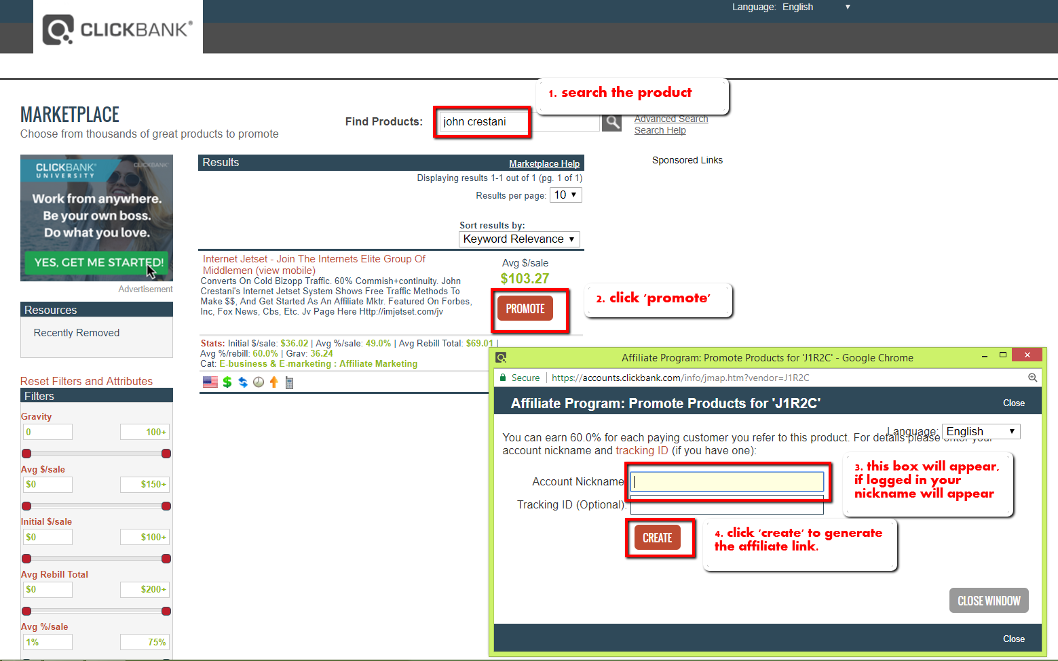Click the Gravity minimum value field
1058x661 pixels.
tap(48, 432)
